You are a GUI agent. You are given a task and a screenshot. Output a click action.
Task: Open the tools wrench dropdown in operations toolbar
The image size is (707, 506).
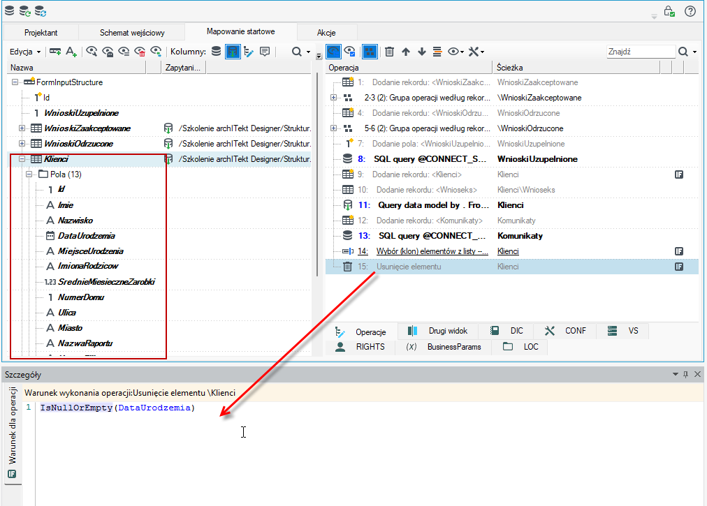(x=476, y=52)
